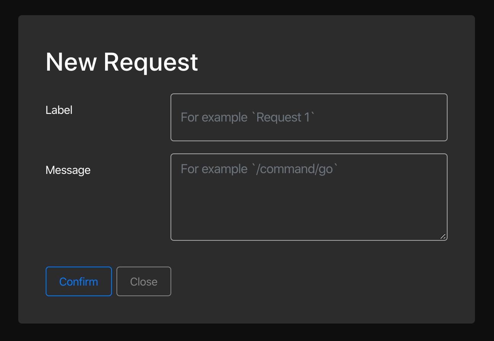Click the "/command/go" placeholder text
This screenshot has height=341, width=494.
[x=295, y=169]
